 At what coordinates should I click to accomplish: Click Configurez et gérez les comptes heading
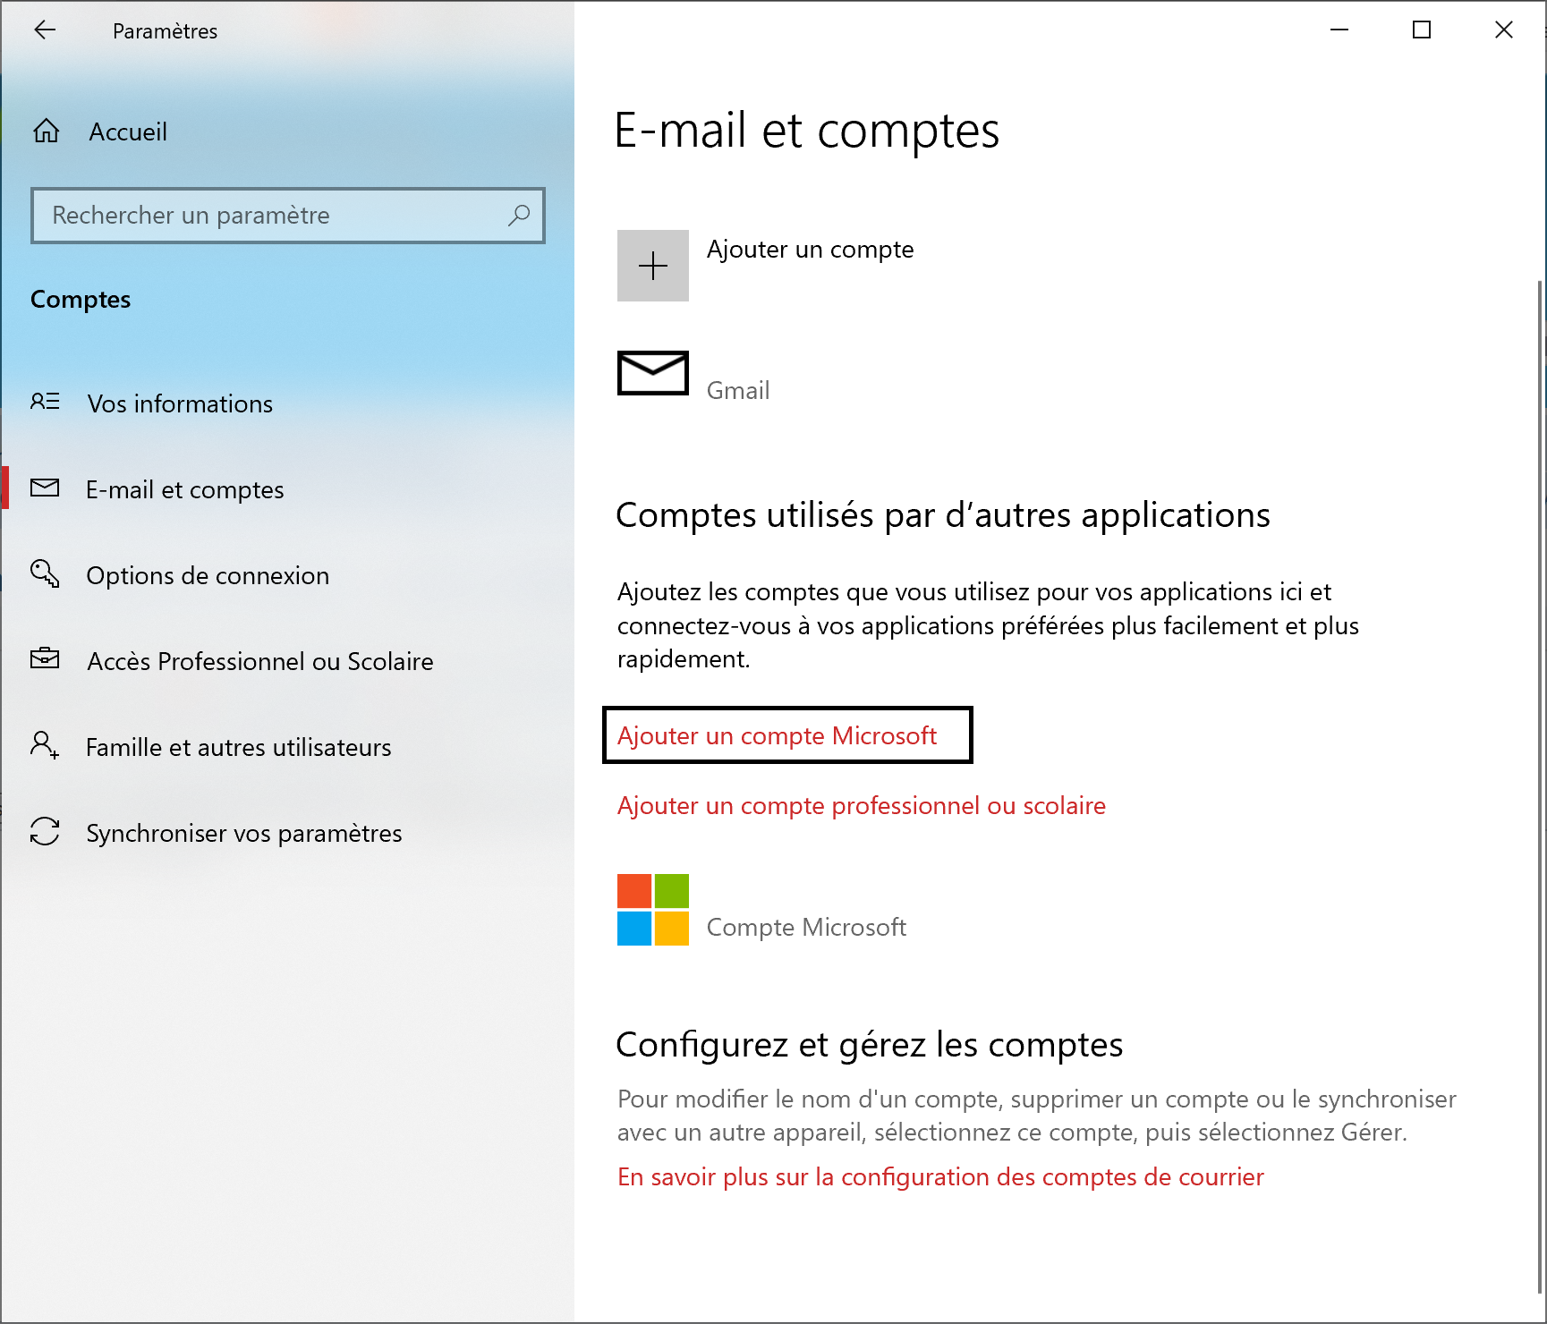coord(870,1045)
